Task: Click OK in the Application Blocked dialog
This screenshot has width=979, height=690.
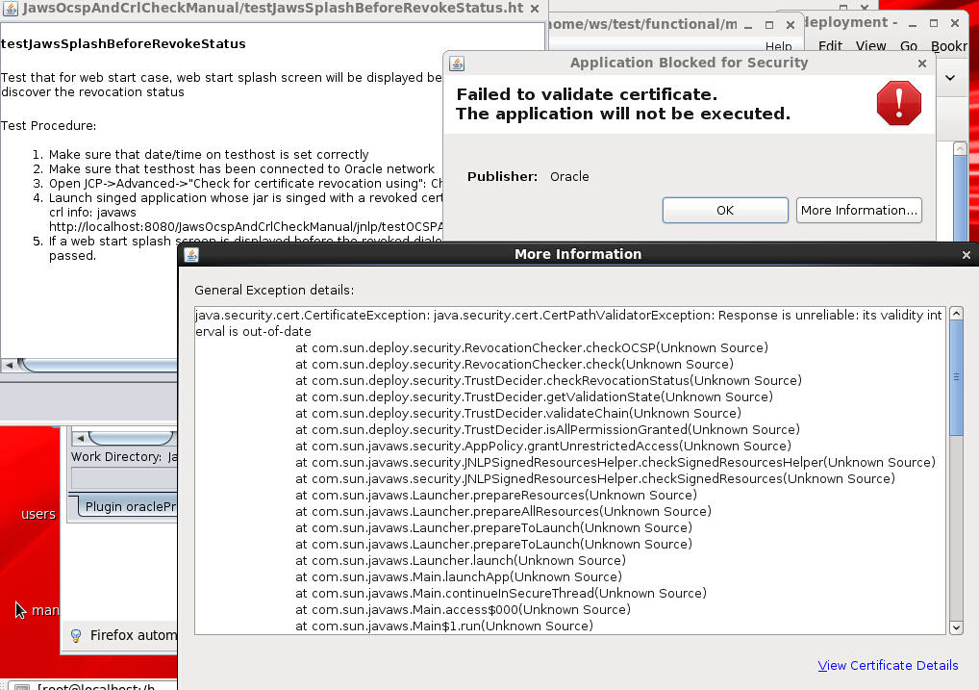Action: pos(724,210)
